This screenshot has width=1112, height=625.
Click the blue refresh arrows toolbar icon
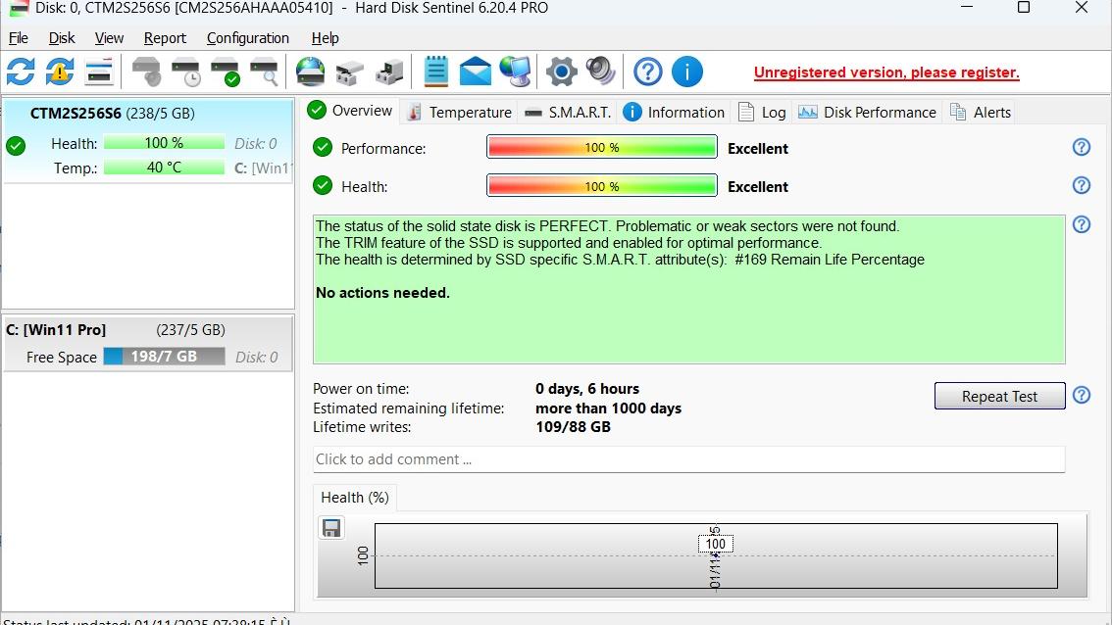coord(21,72)
